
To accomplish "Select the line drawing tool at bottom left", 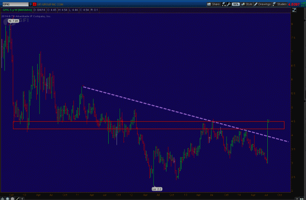I will click(x=18, y=199).
